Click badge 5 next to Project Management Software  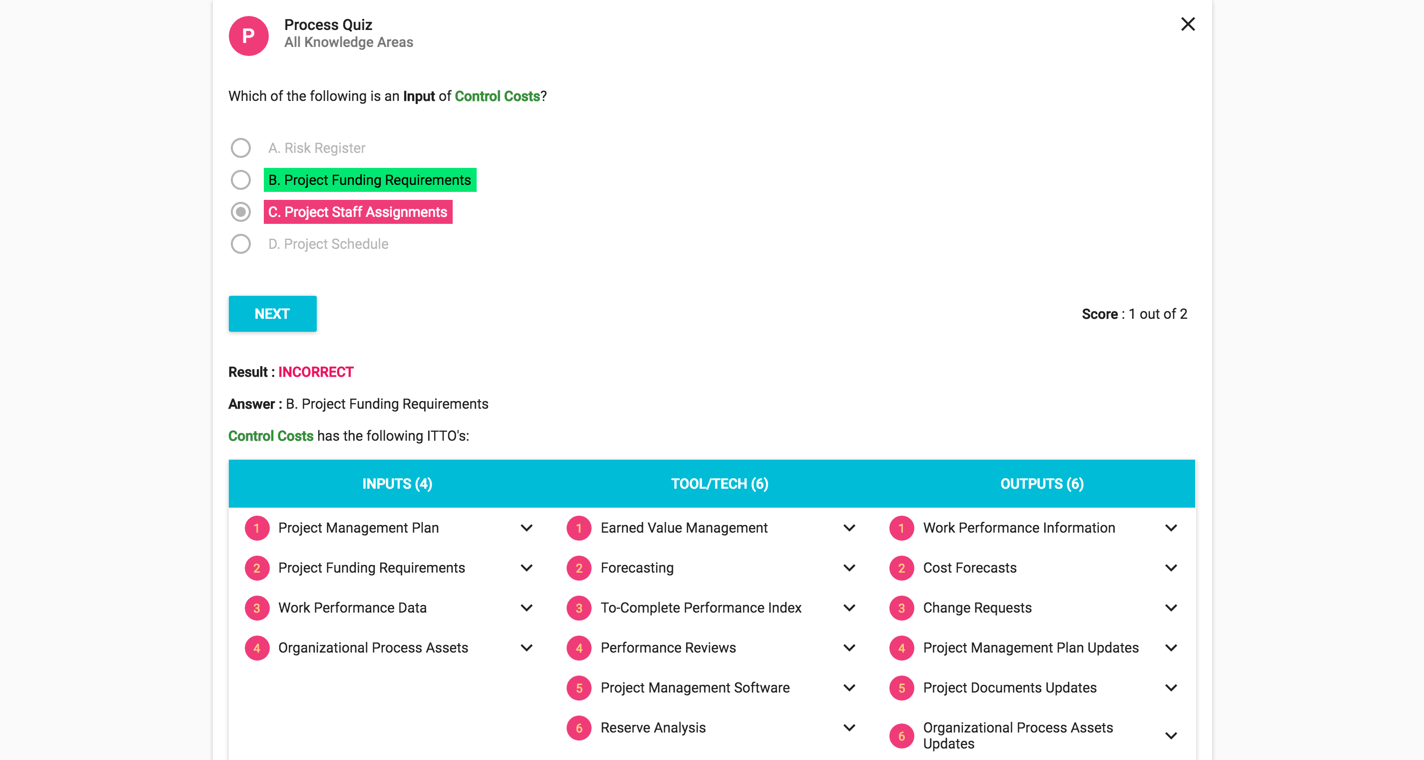click(579, 688)
